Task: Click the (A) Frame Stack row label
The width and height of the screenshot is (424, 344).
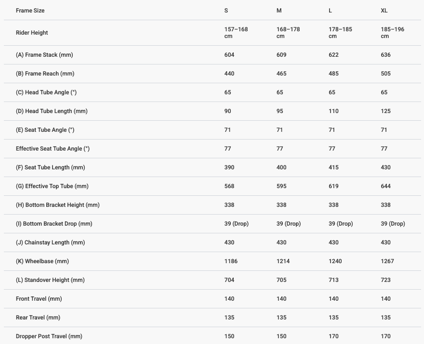Action: pyautogui.click(x=44, y=55)
